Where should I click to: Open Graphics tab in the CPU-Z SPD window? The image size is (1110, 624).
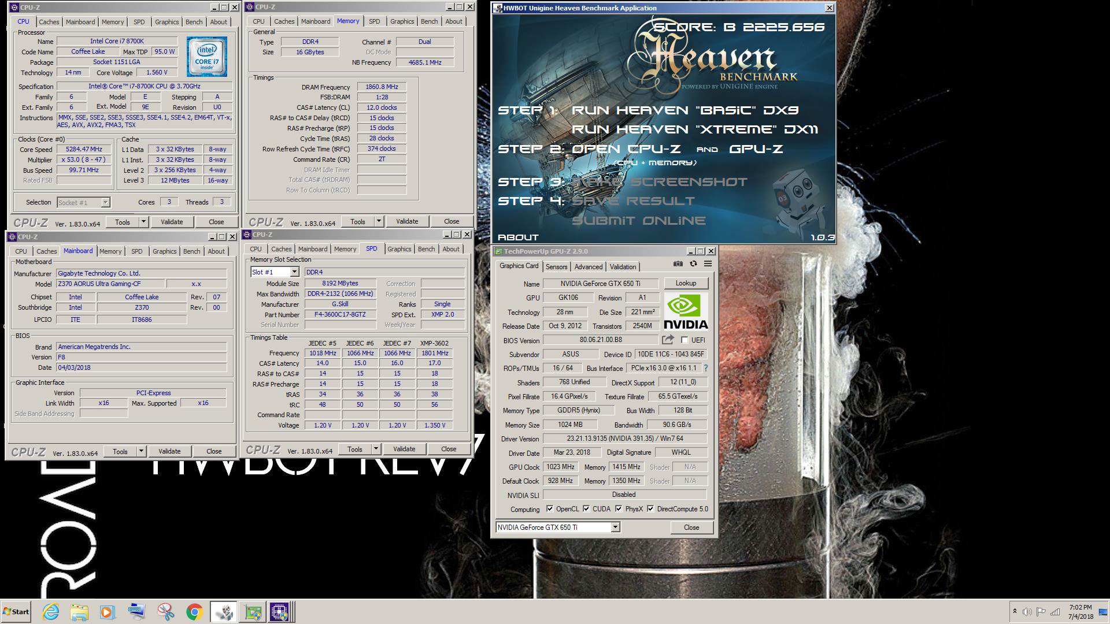tap(399, 249)
